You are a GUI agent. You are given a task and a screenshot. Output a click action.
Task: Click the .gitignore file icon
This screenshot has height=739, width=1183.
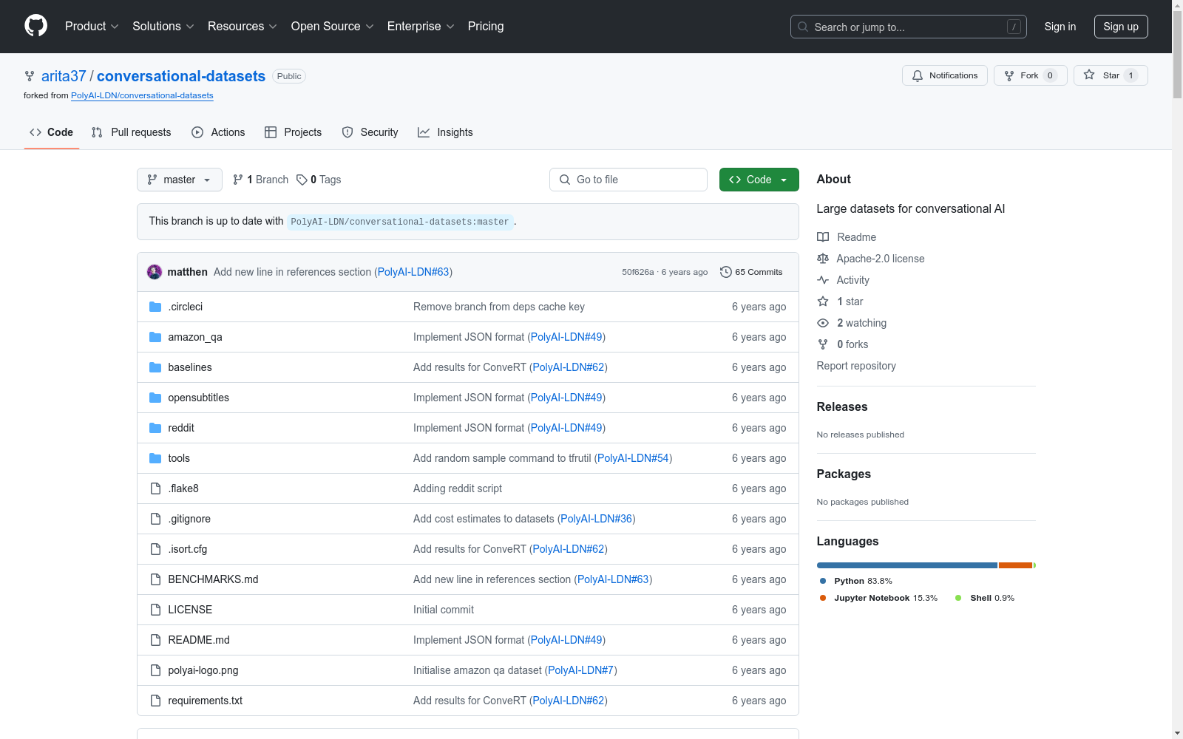point(155,519)
